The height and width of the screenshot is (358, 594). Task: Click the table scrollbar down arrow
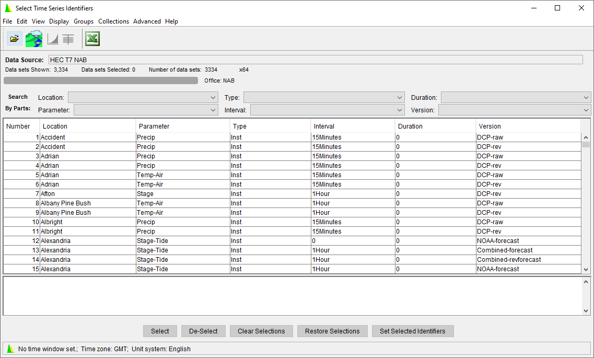(586, 270)
